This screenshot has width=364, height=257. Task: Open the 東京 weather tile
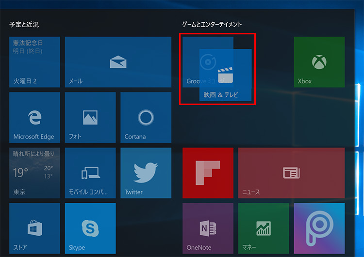[x=34, y=173]
